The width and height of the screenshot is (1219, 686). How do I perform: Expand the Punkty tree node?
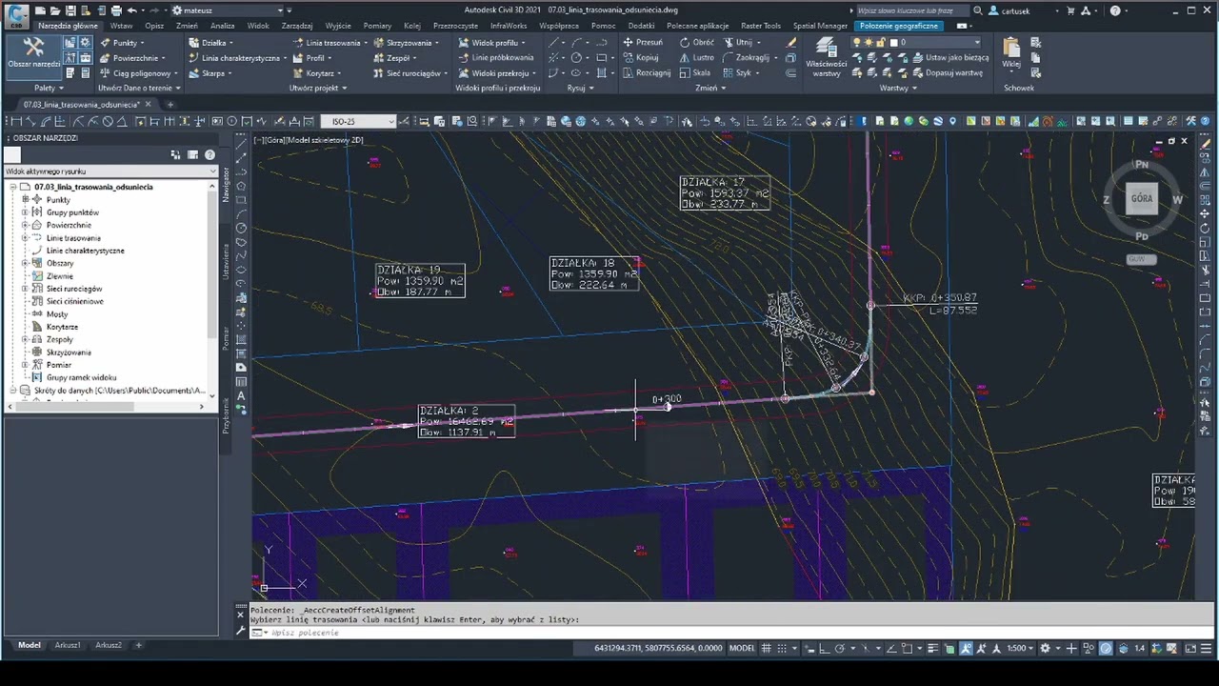point(26,200)
